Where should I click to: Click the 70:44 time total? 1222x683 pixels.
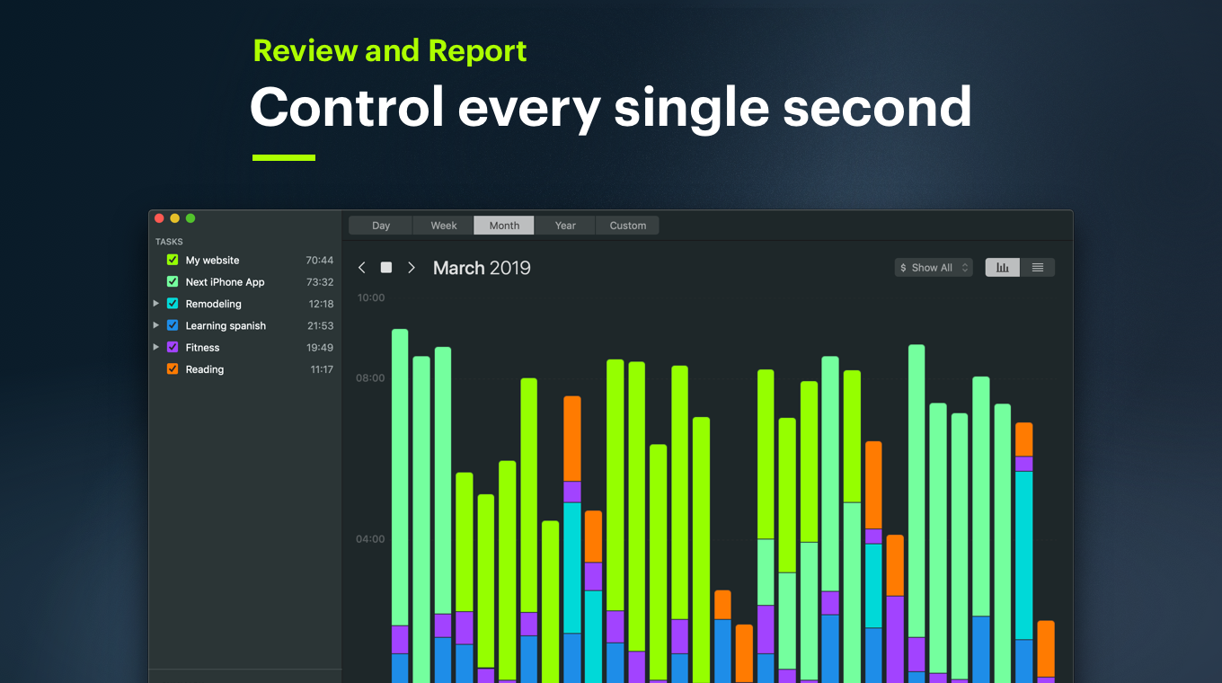[x=319, y=261]
